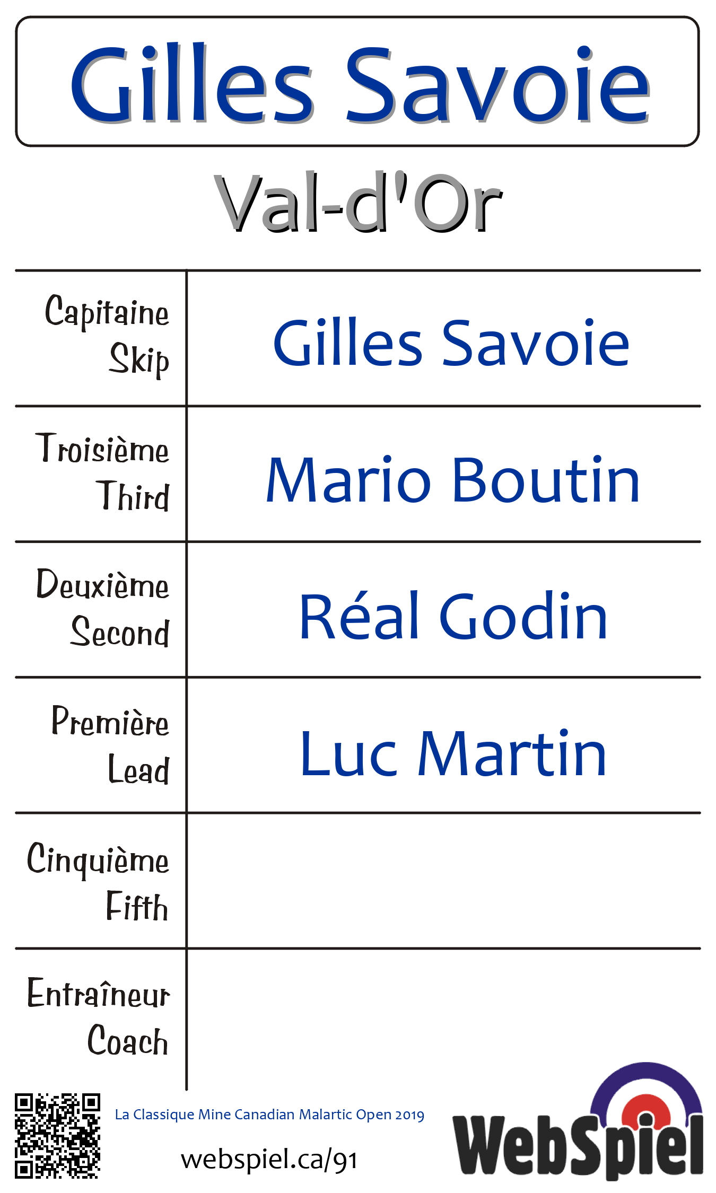
Task: Select Gilles Savoie in the skip row
Action: tap(451, 343)
